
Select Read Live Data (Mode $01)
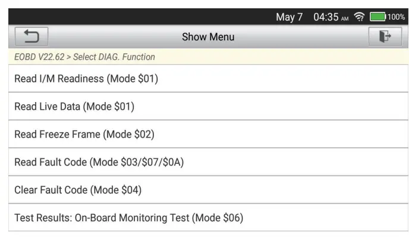[74, 106]
